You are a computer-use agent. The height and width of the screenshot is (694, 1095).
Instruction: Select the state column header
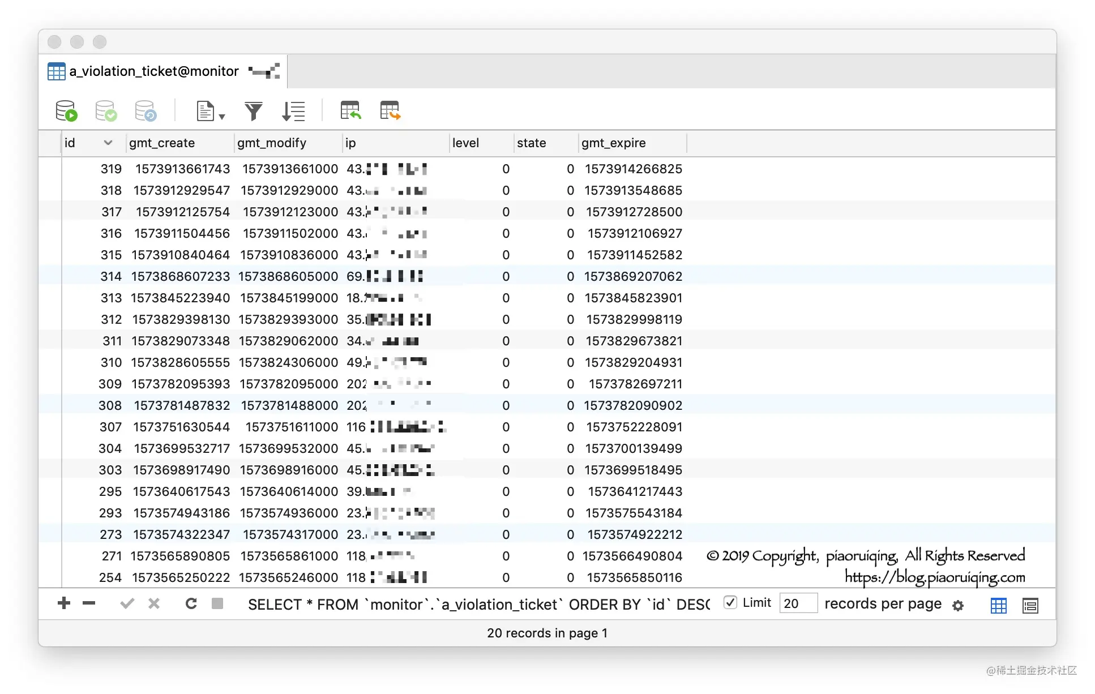(x=546, y=143)
